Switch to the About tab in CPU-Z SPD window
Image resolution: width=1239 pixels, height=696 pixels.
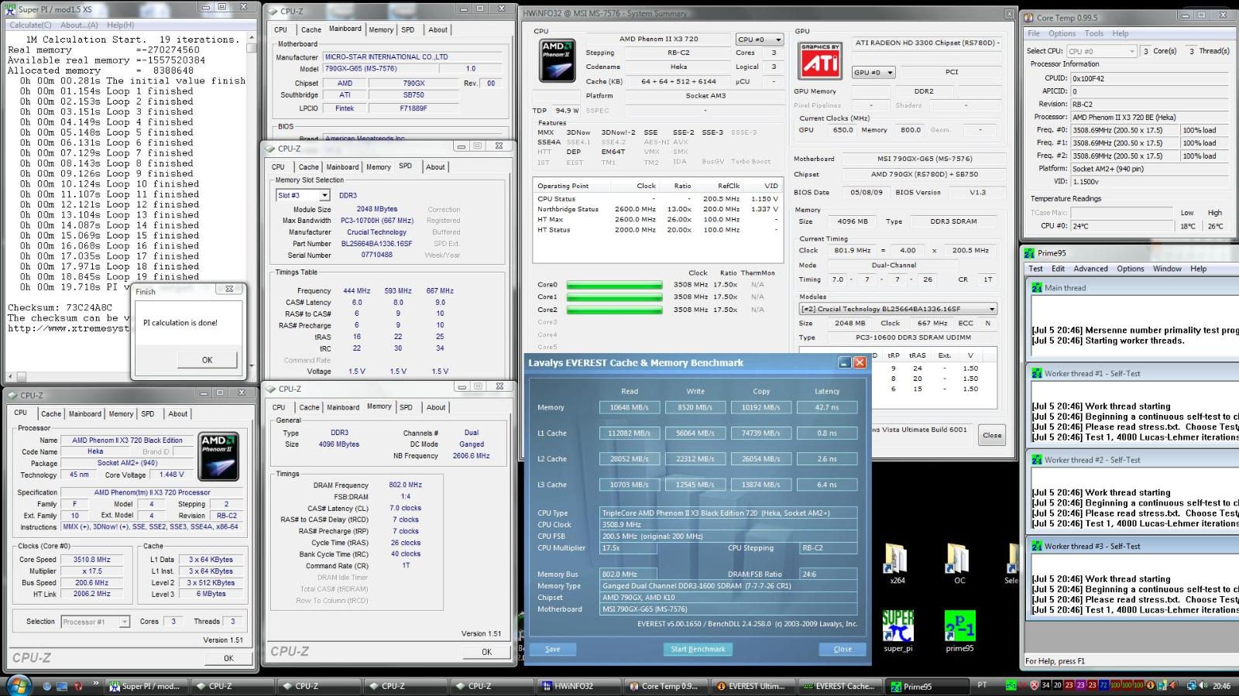pyautogui.click(x=435, y=166)
